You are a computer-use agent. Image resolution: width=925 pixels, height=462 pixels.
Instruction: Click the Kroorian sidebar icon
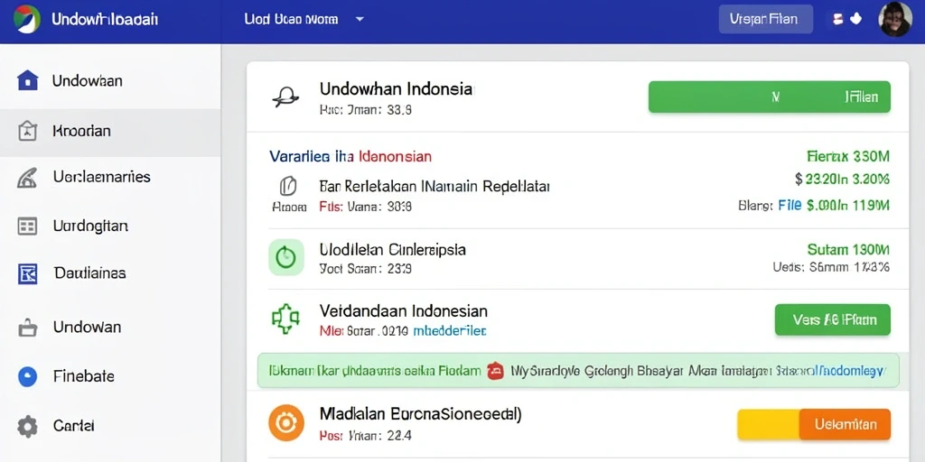[x=28, y=131]
